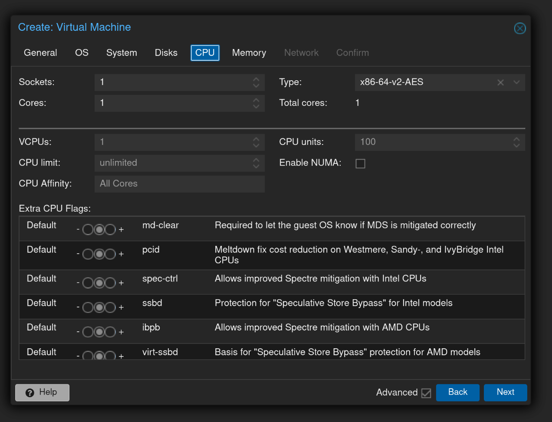Select the Disks tab
Screen dimensions: 552x422
point(166,53)
